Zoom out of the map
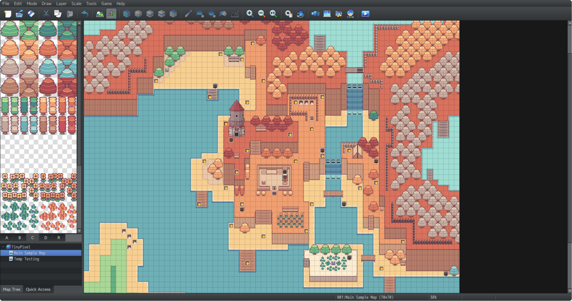The image size is (572, 301). [262, 14]
